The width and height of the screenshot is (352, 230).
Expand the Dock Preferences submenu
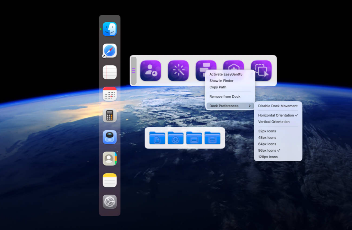230,106
